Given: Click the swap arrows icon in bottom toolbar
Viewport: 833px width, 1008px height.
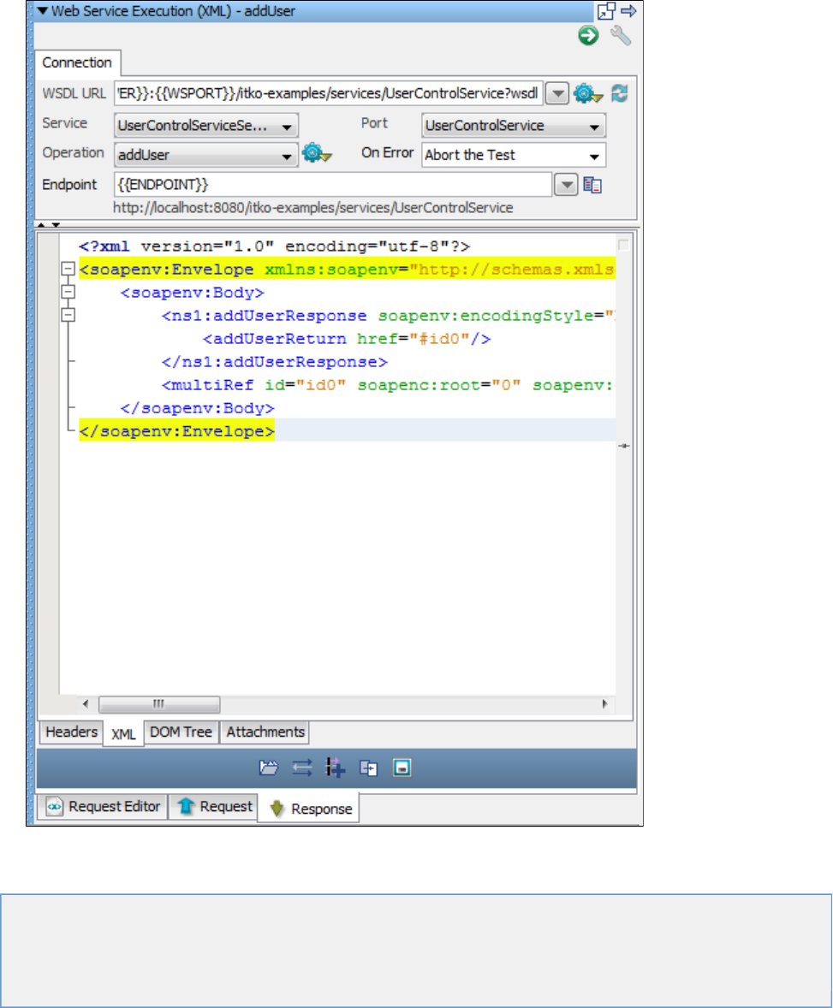Looking at the screenshot, I should point(301,768).
